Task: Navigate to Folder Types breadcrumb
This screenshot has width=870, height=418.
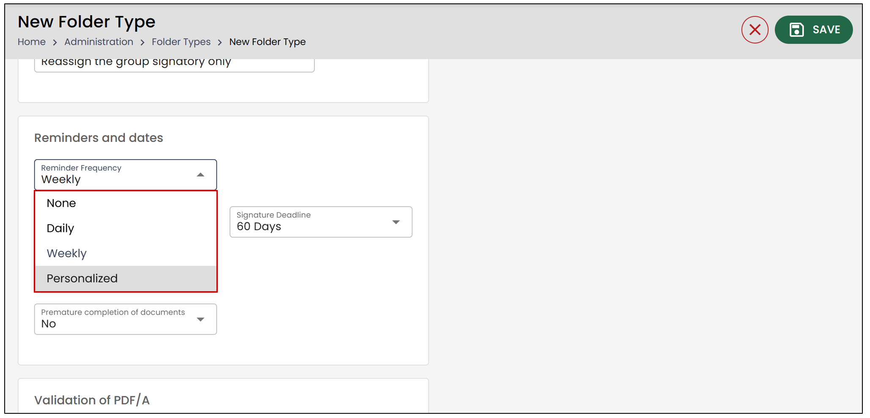Action: pos(181,42)
